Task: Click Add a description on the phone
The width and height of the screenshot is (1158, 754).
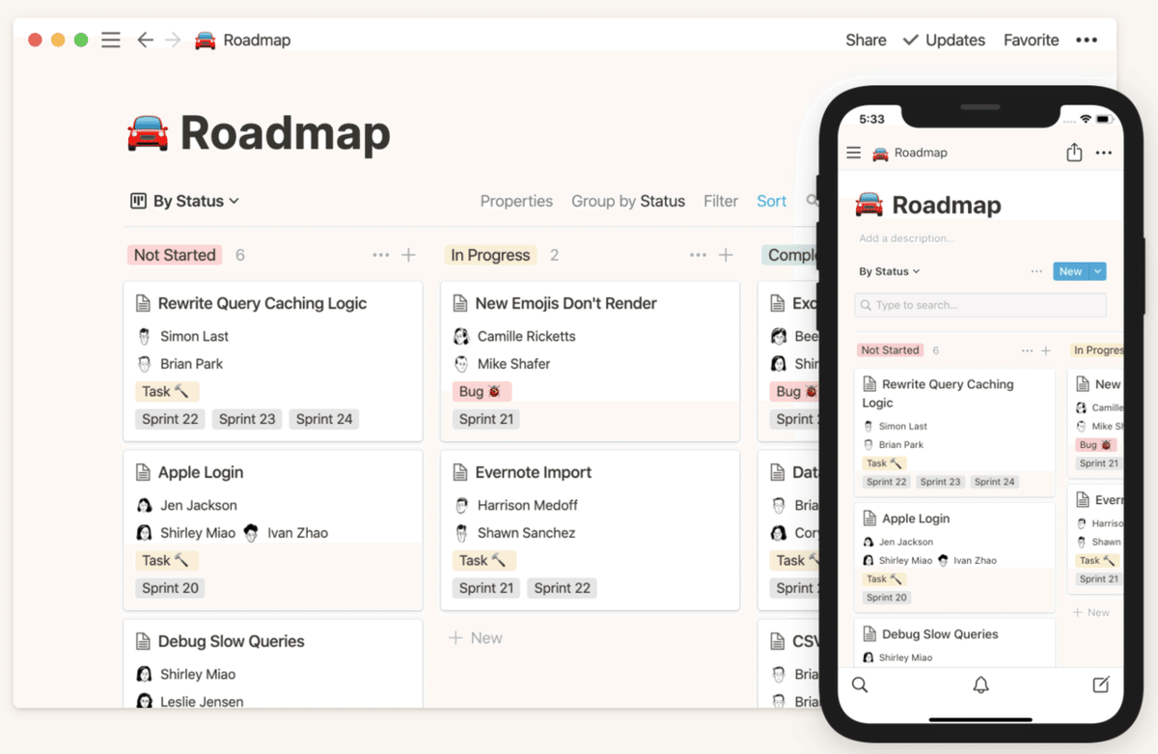Action: click(906, 238)
